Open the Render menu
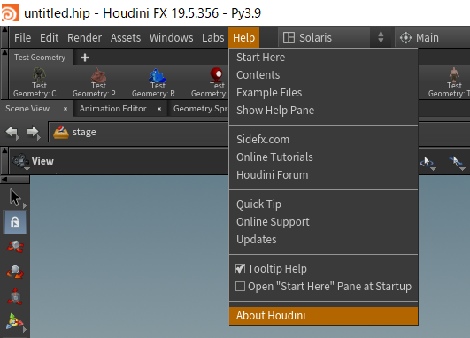The width and height of the screenshot is (470, 338). click(84, 38)
